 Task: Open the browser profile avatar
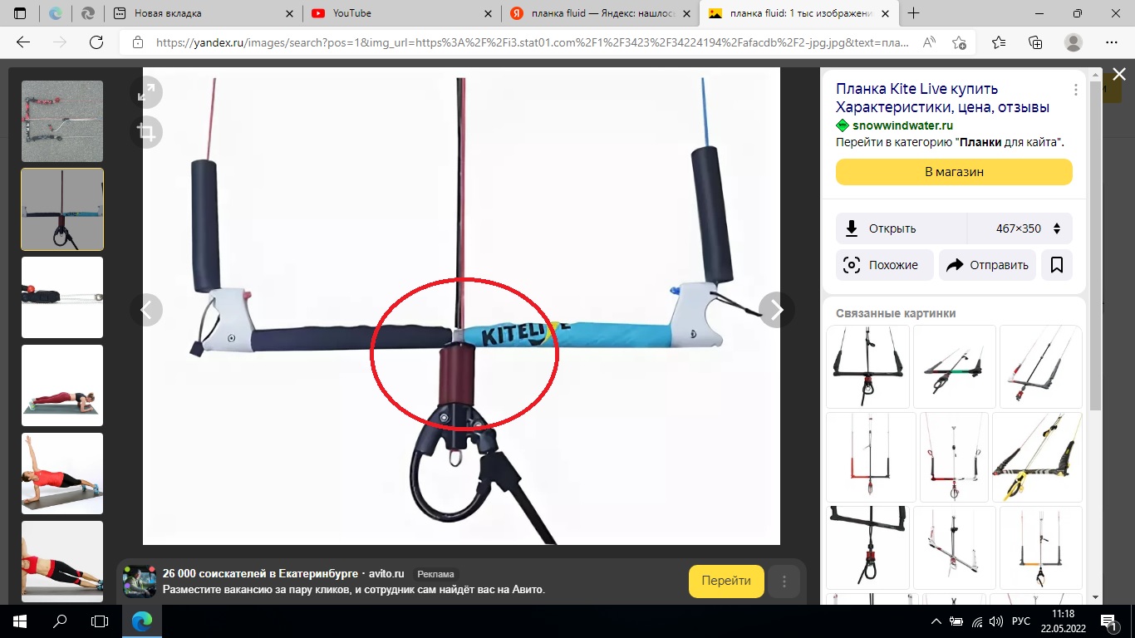[1074, 42]
